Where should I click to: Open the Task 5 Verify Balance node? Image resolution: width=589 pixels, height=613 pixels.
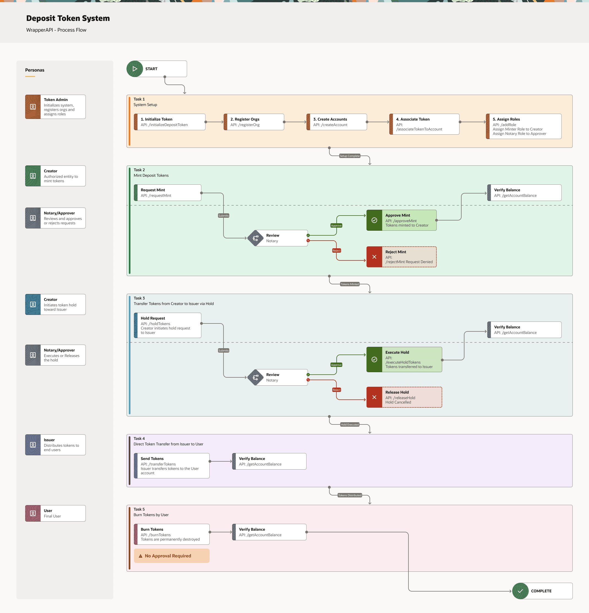pos(269,532)
